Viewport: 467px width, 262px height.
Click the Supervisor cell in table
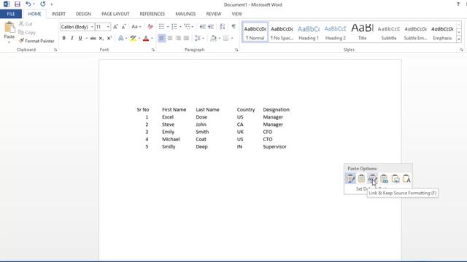274,147
